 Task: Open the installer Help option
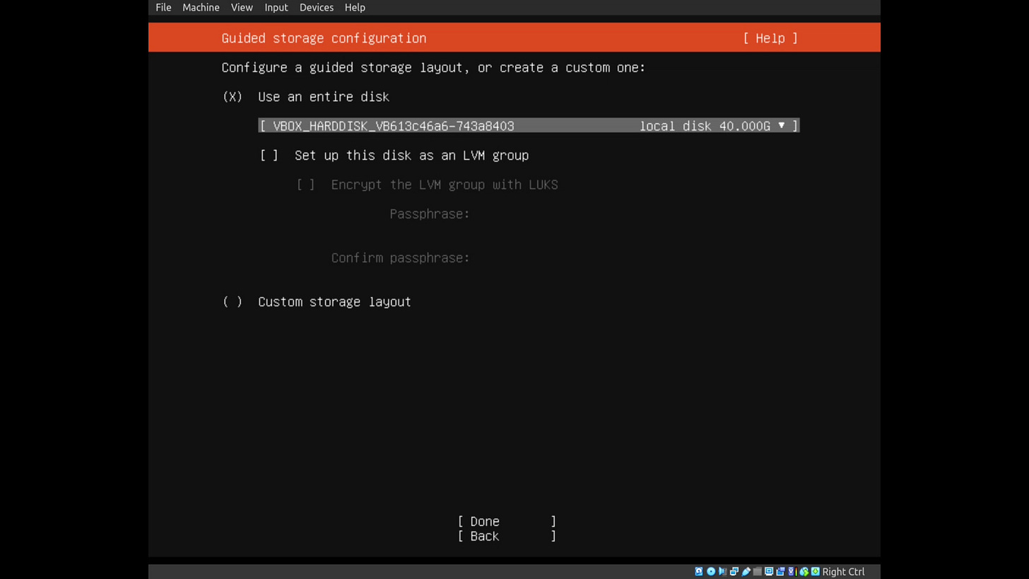click(770, 38)
